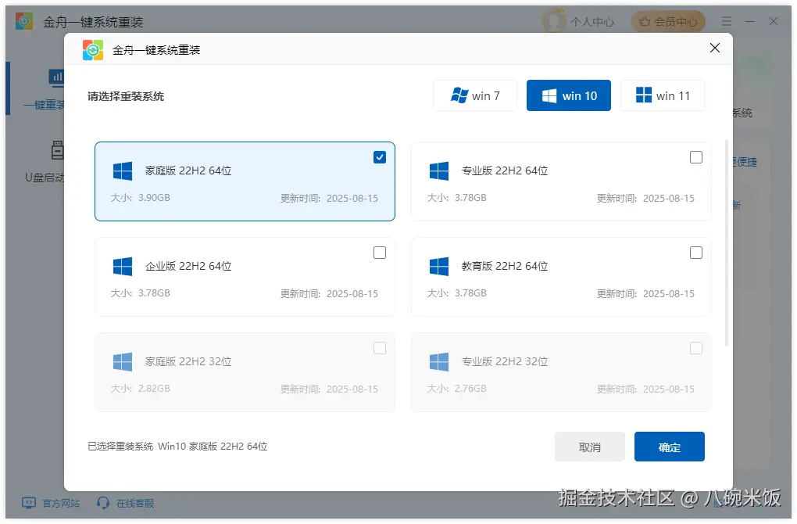Click the dialog's 金舟 app logo icon

(x=93, y=50)
